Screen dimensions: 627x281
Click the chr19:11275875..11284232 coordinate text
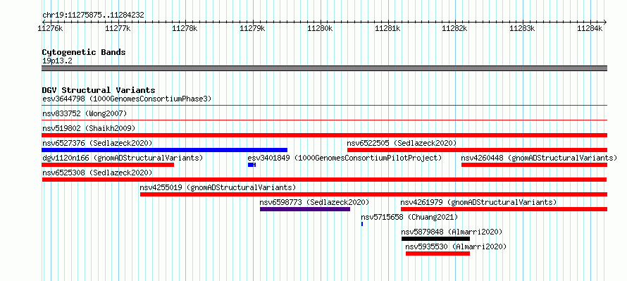[x=93, y=15]
